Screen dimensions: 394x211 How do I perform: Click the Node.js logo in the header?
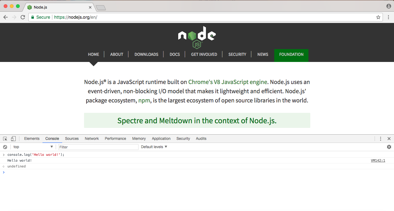tap(197, 37)
